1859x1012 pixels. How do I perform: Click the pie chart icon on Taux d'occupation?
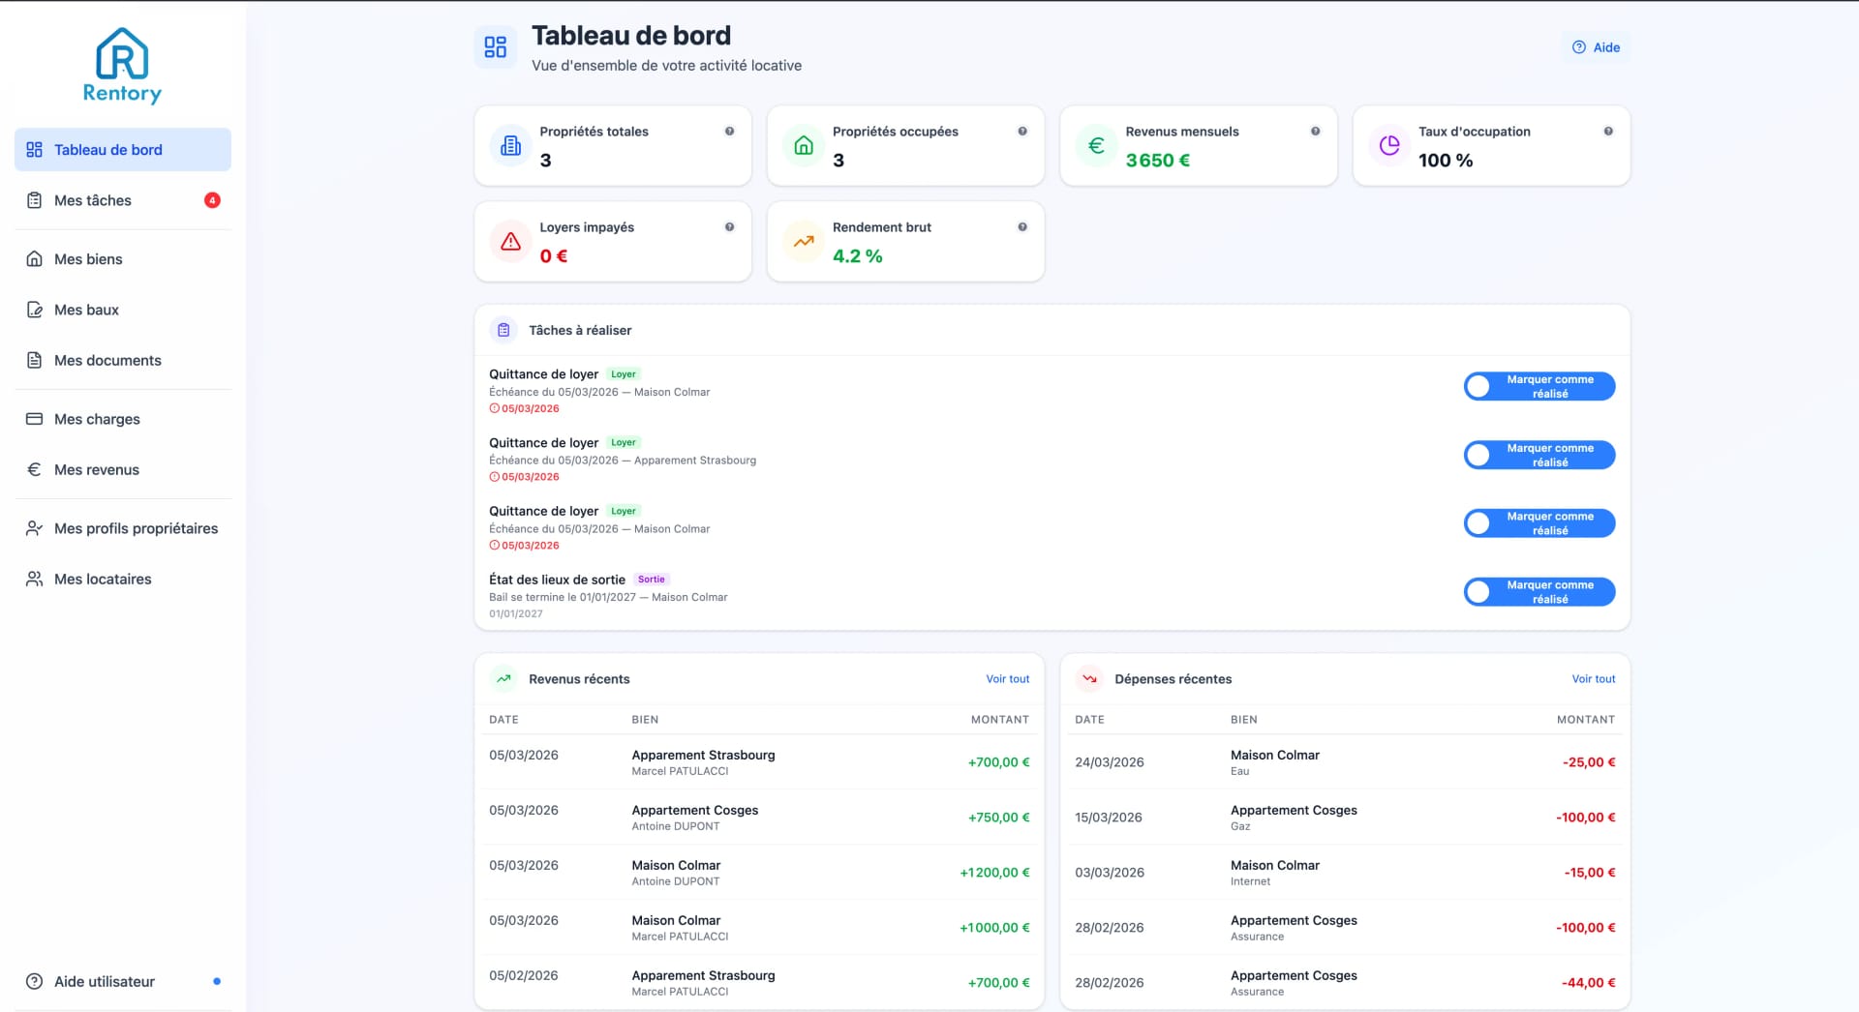[1388, 145]
